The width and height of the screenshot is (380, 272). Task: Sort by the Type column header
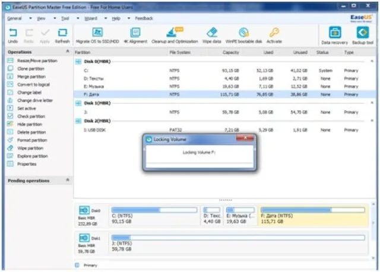349,53
